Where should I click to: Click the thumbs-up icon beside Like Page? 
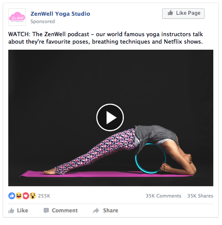(x=171, y=13)
